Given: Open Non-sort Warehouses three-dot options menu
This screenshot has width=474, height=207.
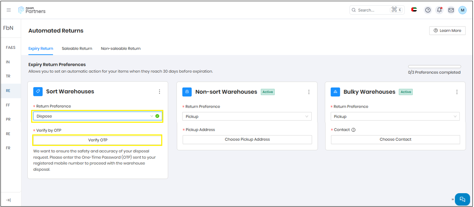Looking at the screenshot, I should (309, 92).
